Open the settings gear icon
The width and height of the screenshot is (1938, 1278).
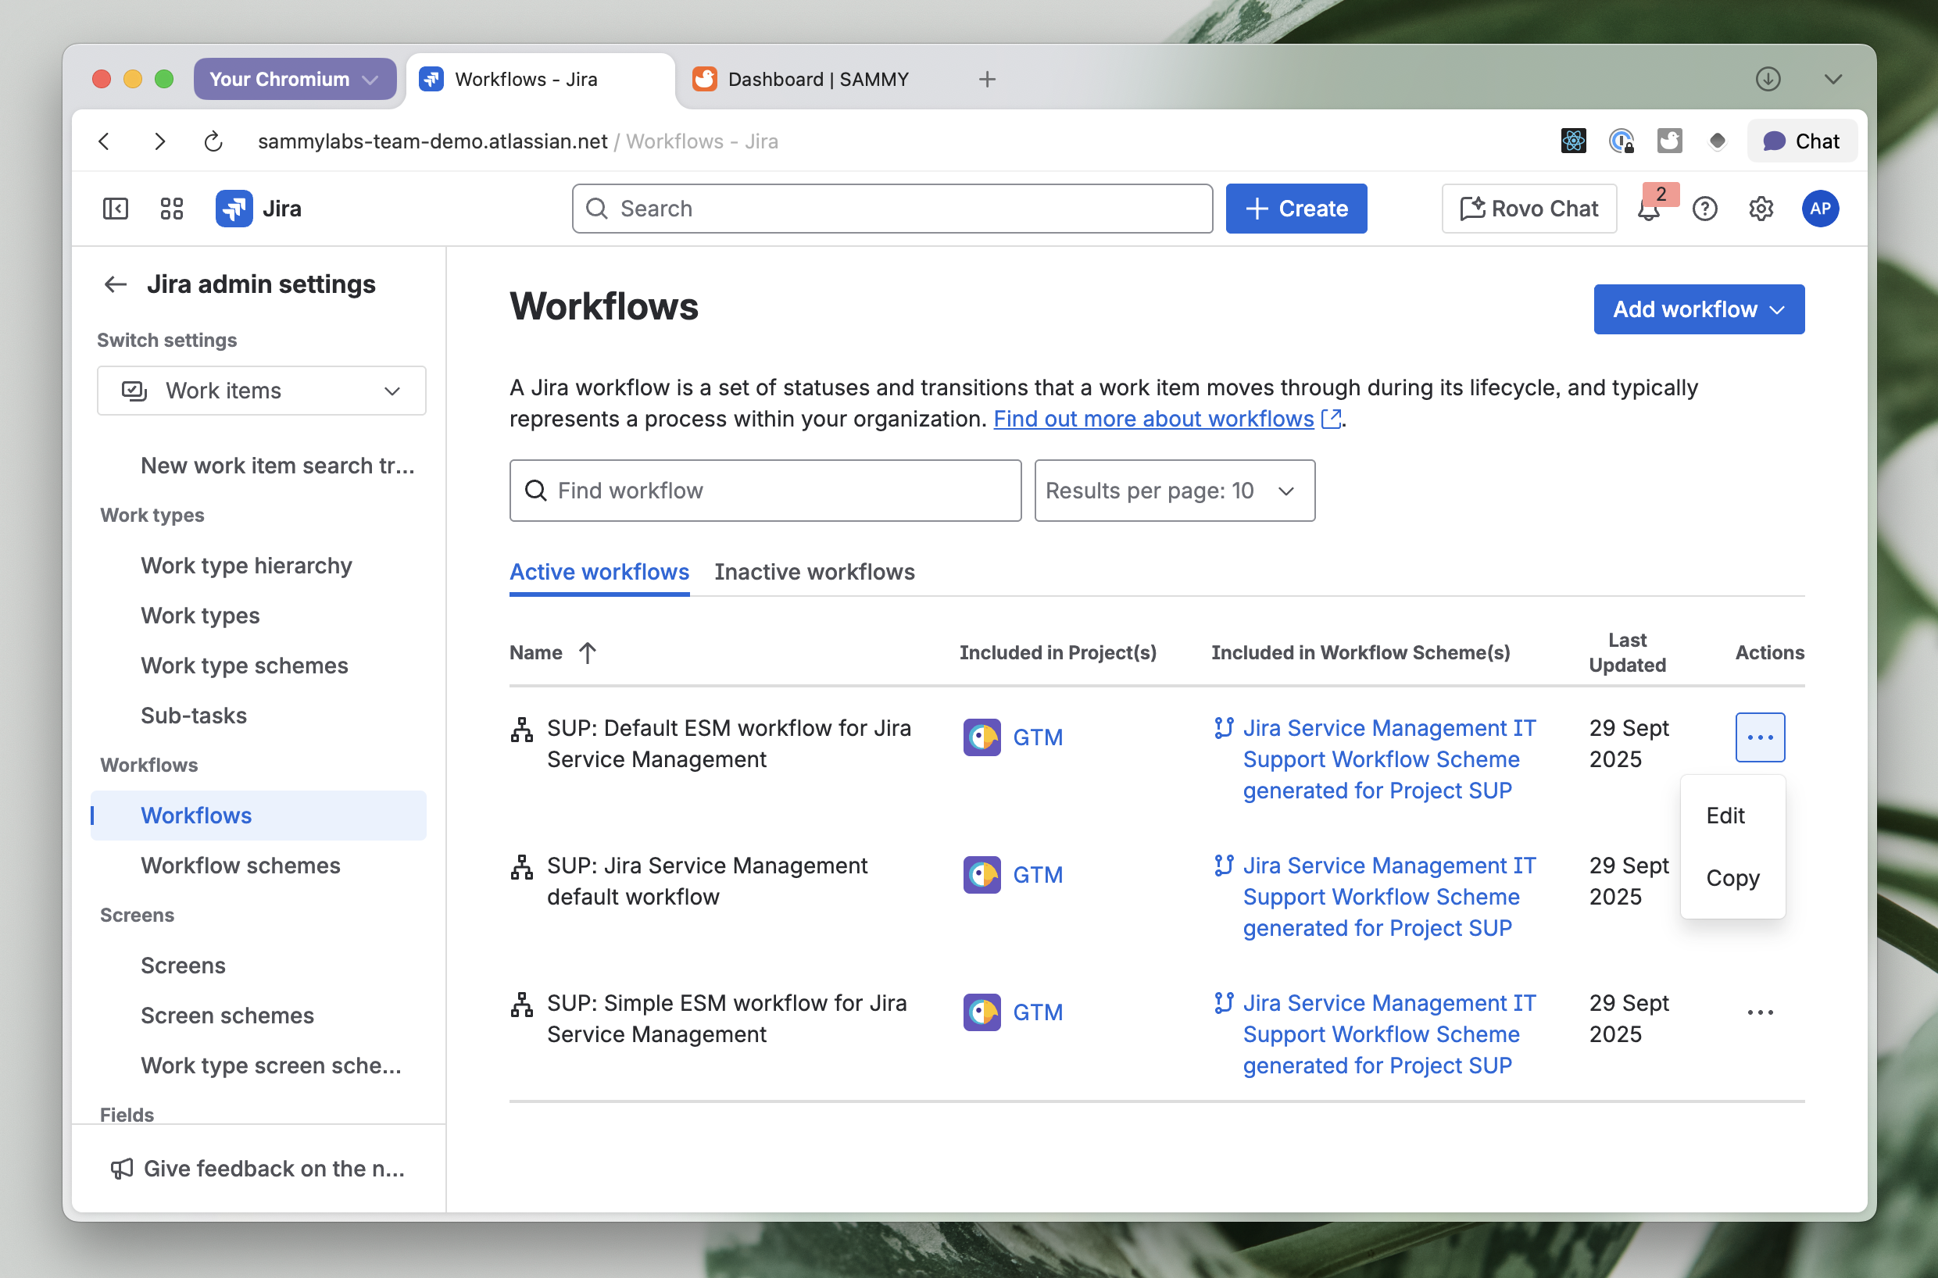pos(1761,209)
